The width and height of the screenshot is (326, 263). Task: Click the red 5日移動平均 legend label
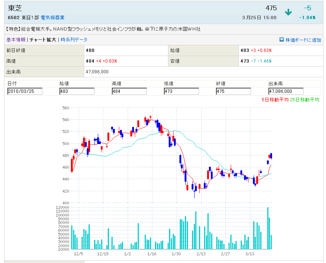click(275, 100)
